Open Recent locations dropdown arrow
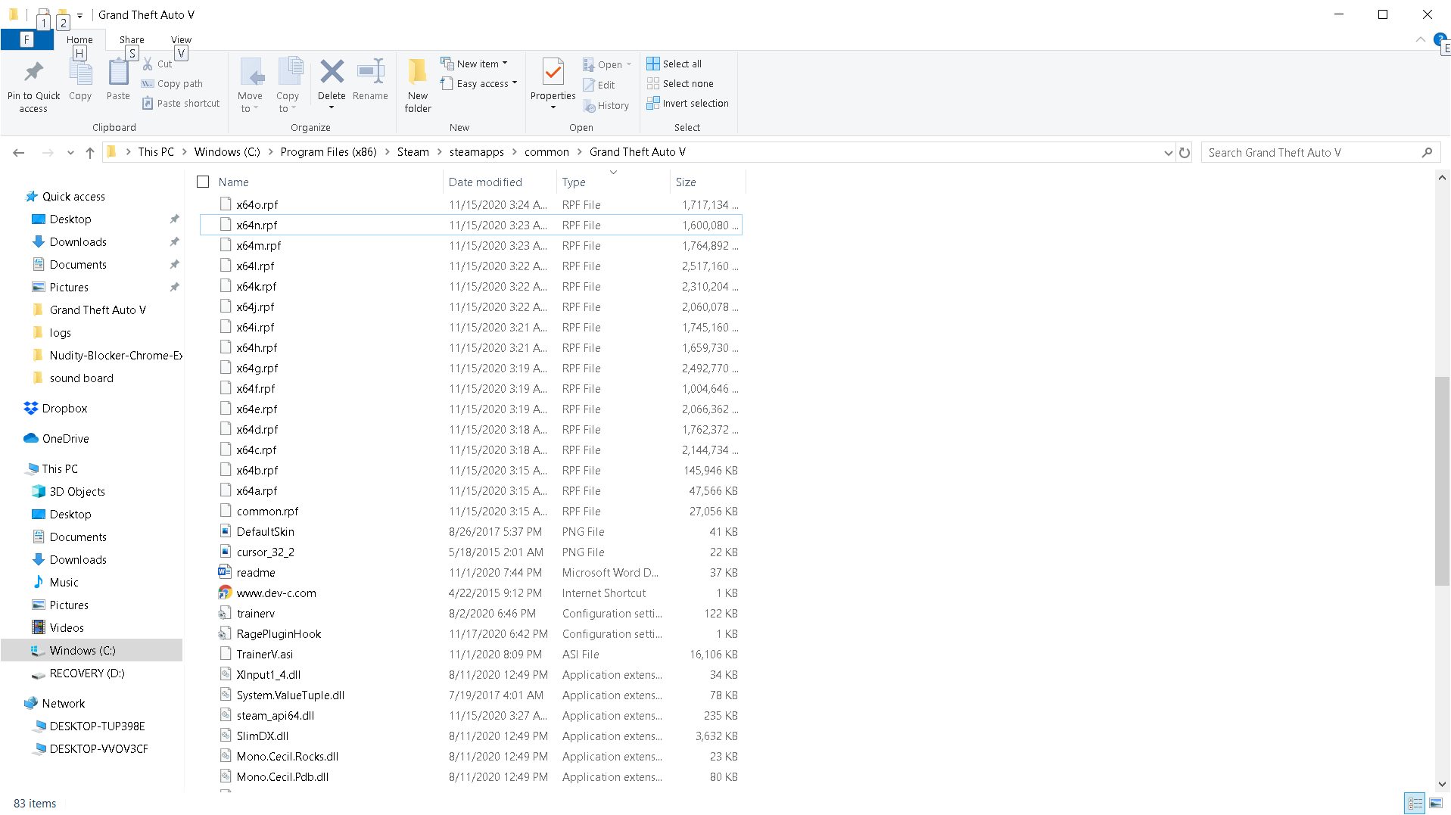 click(x=70, y=152)
